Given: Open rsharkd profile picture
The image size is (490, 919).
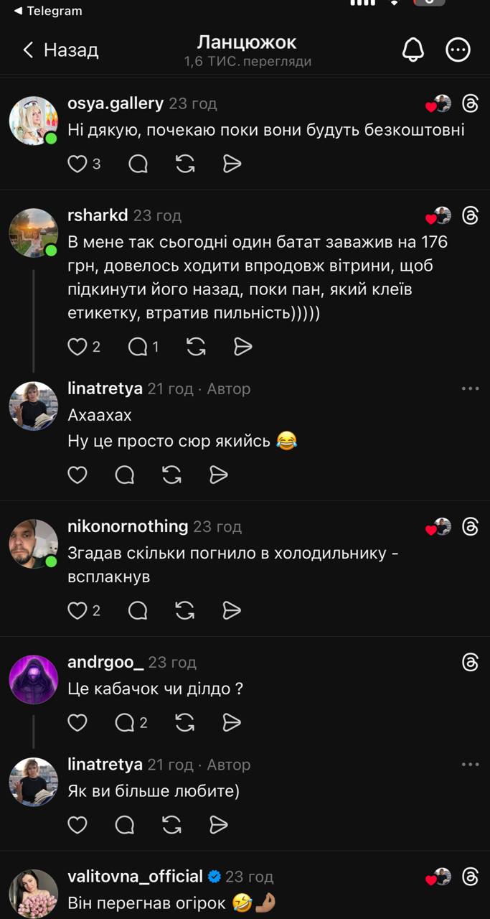Looking at the screenshot, I should coord(33,233).
